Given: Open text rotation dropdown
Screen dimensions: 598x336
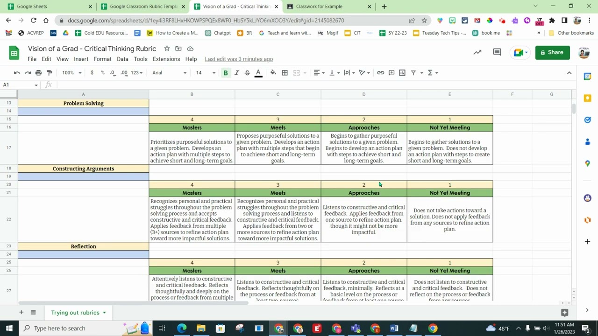Looking at the screenshot, I should tap(364, 73).
